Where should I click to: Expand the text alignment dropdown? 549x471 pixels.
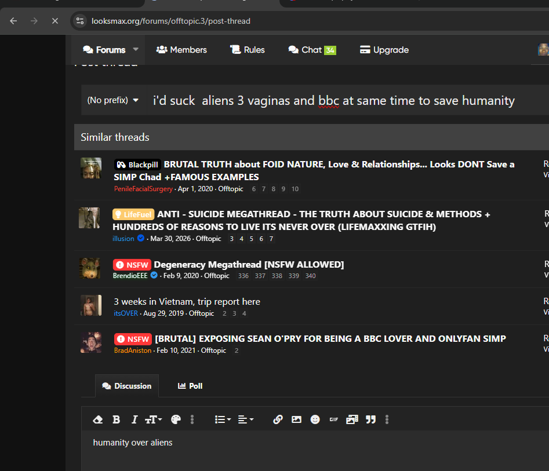[x=246, y=419]
